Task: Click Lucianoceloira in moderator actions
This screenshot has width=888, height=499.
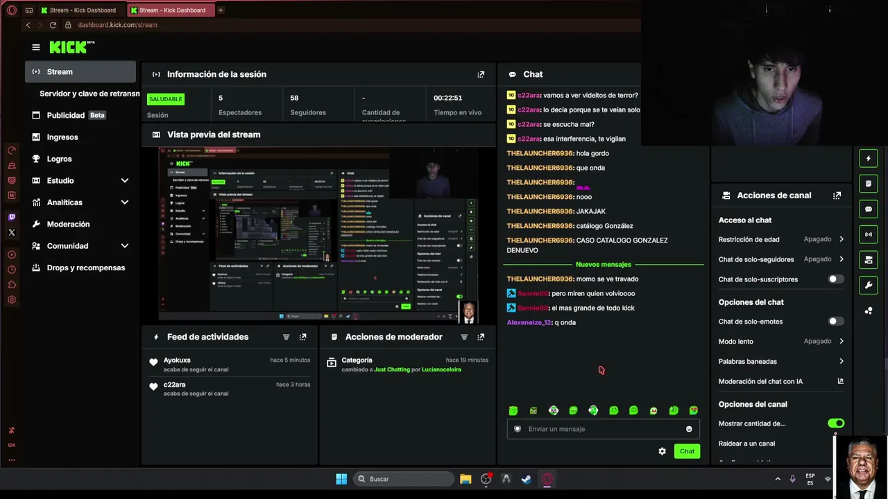Action: coord(441,369)
